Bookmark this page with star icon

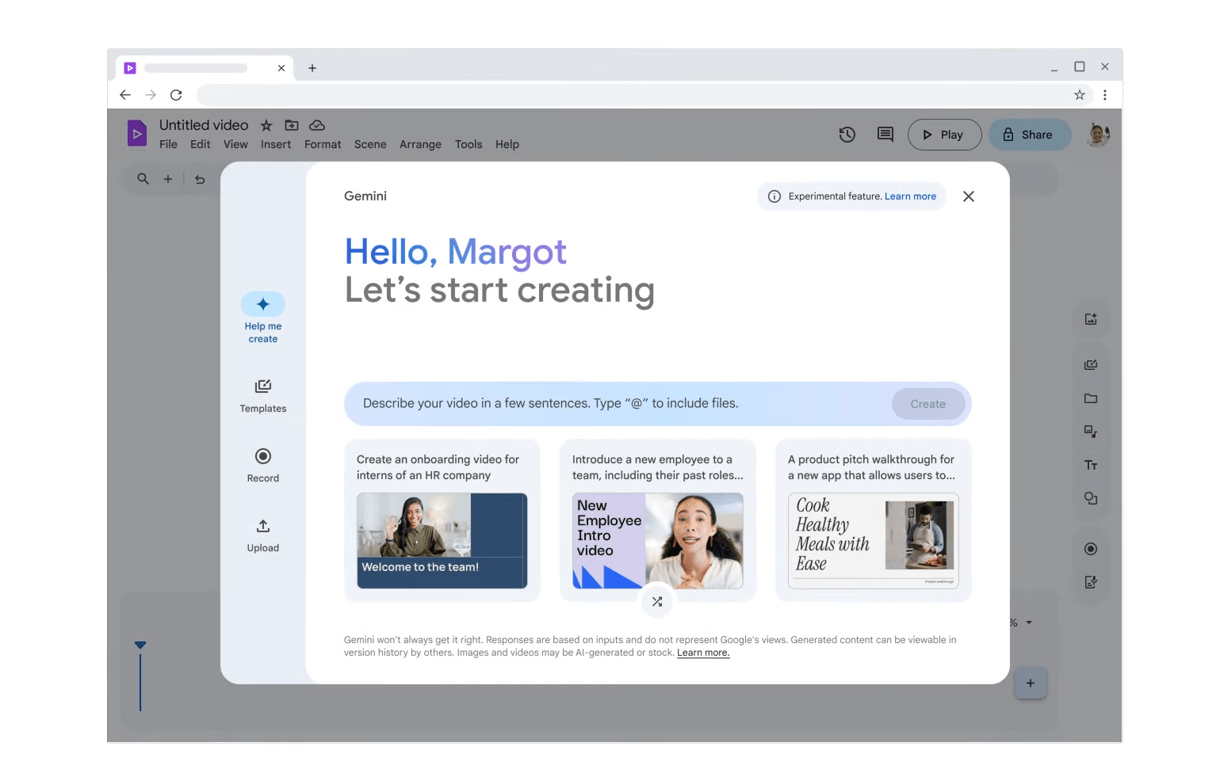(x=1080, y=95)
